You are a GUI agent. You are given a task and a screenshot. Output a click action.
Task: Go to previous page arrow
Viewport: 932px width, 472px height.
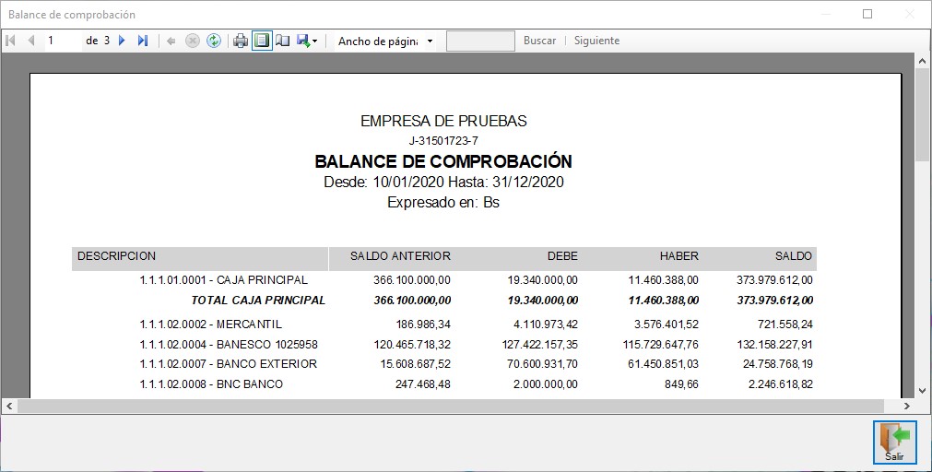31,41
